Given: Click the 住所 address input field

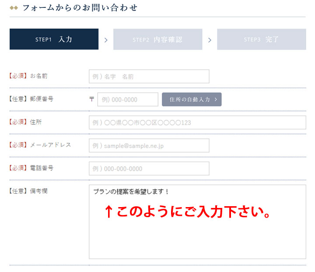Looking at the screenshot, I should pos(197,122).
